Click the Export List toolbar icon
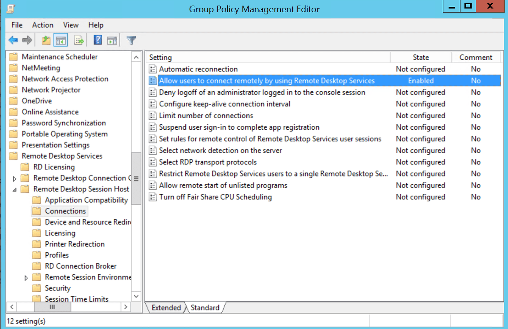The height and width of the screenshot is (329, 508). click(79, 40)
